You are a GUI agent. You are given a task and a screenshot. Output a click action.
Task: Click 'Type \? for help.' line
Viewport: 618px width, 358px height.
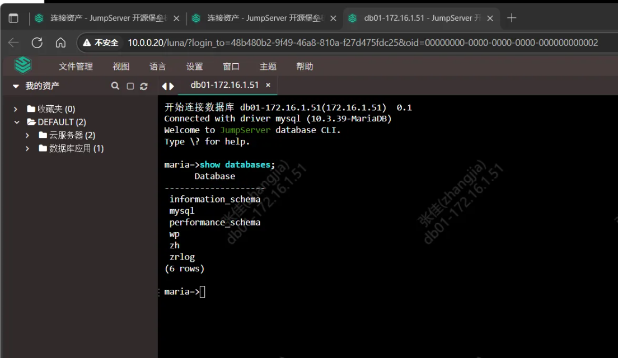tap(207, 142)
